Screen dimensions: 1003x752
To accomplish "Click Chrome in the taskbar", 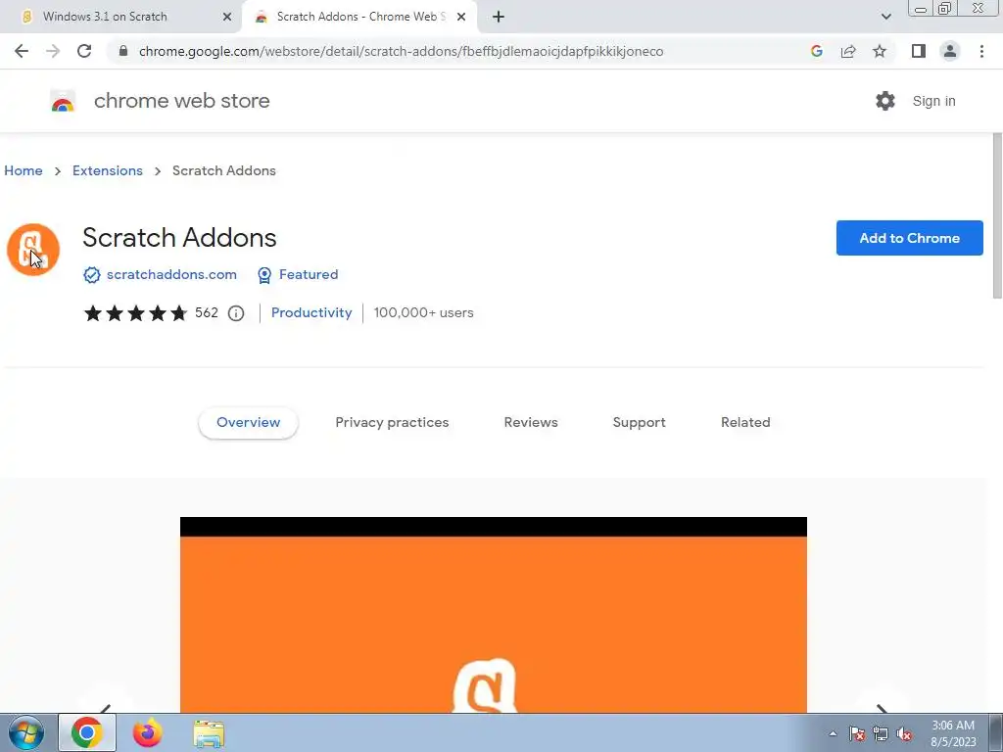I will tap(87, 732).
